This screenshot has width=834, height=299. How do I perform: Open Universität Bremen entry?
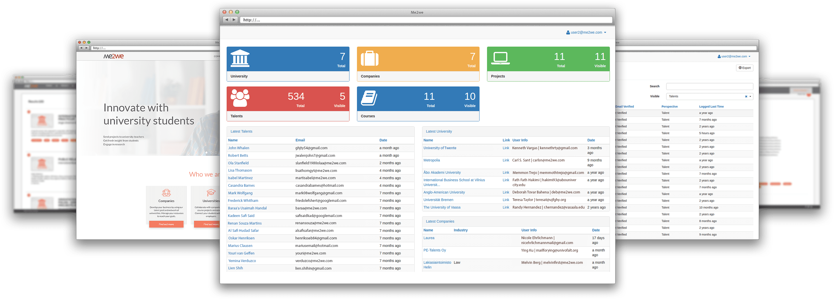pos(438,200)
